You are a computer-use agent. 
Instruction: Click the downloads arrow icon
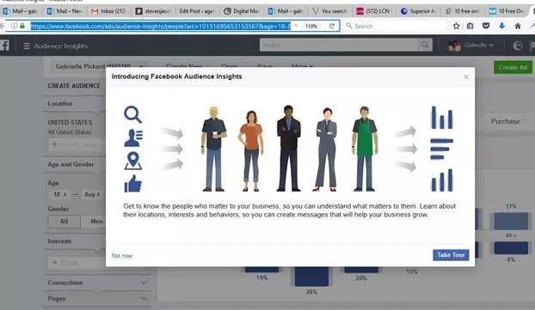502,26
